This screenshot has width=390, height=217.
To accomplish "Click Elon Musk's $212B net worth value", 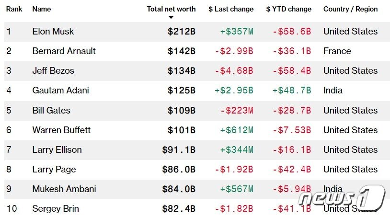I will point(181,32).
